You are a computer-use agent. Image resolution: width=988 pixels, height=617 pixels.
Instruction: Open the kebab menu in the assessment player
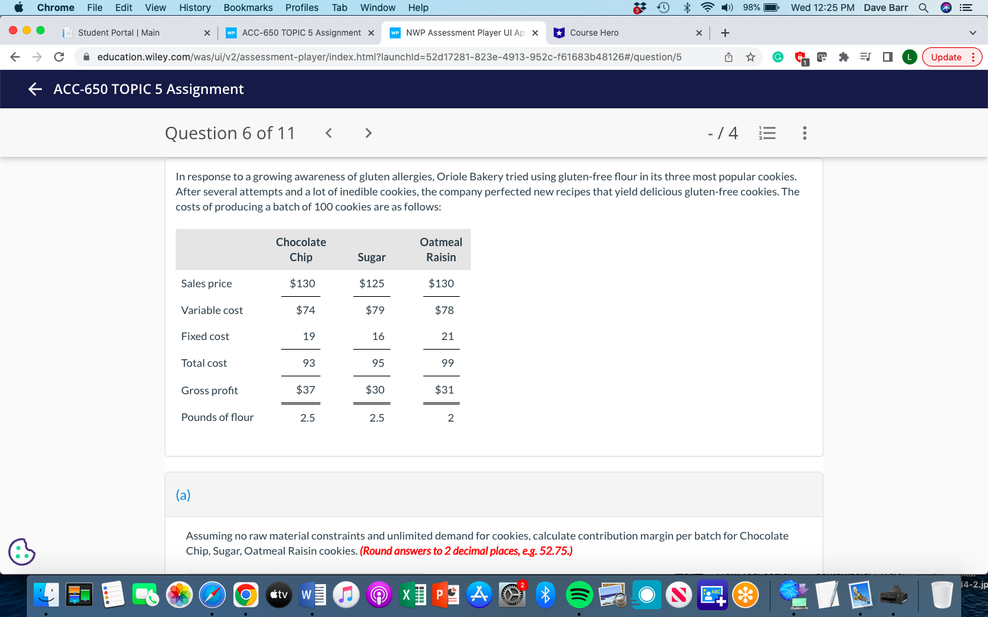point(804,133)
